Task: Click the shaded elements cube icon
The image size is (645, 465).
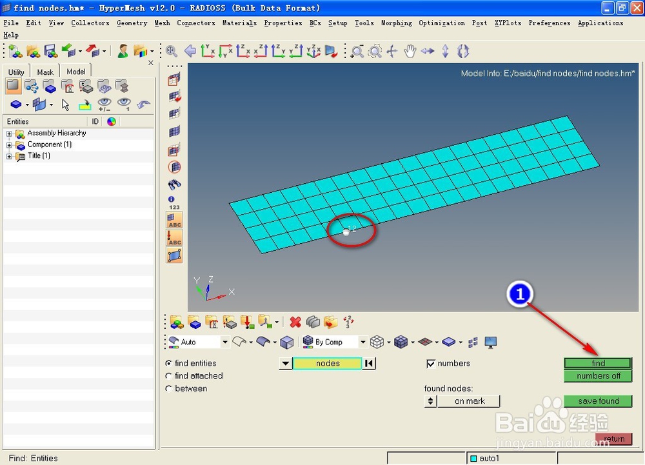Action: (x=401, y=342)
